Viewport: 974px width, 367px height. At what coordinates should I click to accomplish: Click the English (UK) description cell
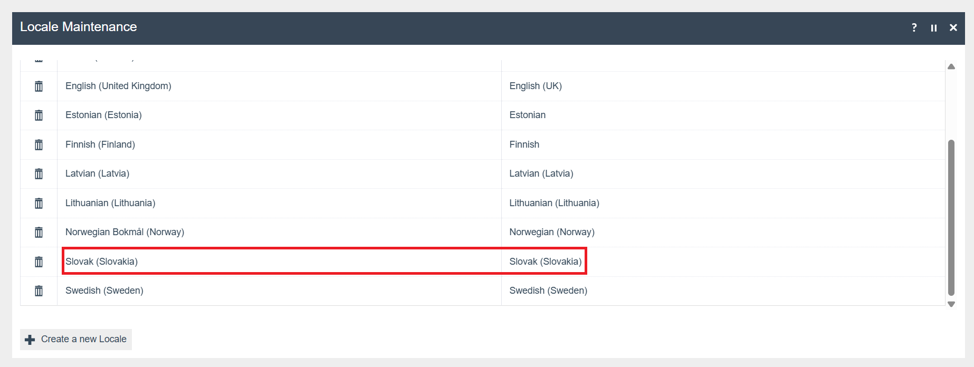[x=535, y=86]
